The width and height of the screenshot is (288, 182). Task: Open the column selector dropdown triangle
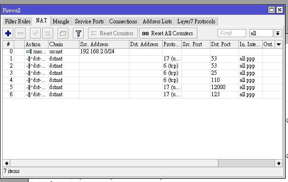point(278,44)
